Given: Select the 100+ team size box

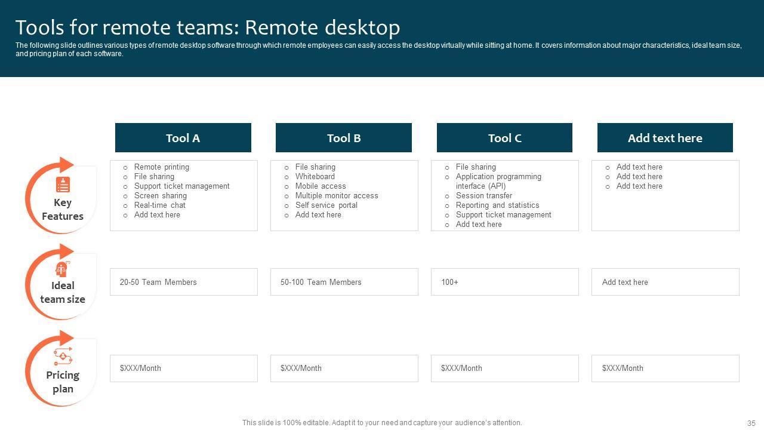Looking at the screenshot, I should click(x=505, y=282).
